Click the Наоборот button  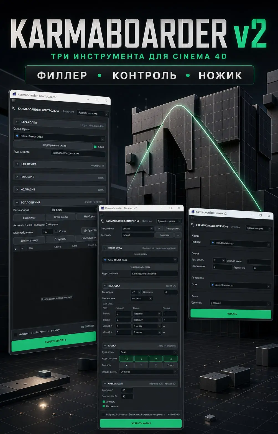(x=87, y=216)
